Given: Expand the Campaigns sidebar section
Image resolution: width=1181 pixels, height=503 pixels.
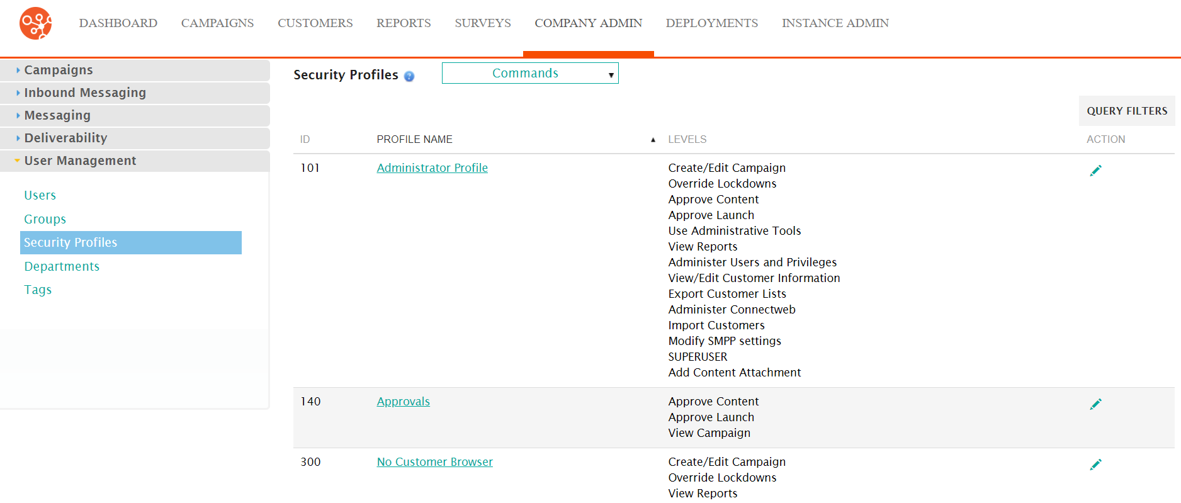Looking at the screenshot, I should [x=59, y=70].
